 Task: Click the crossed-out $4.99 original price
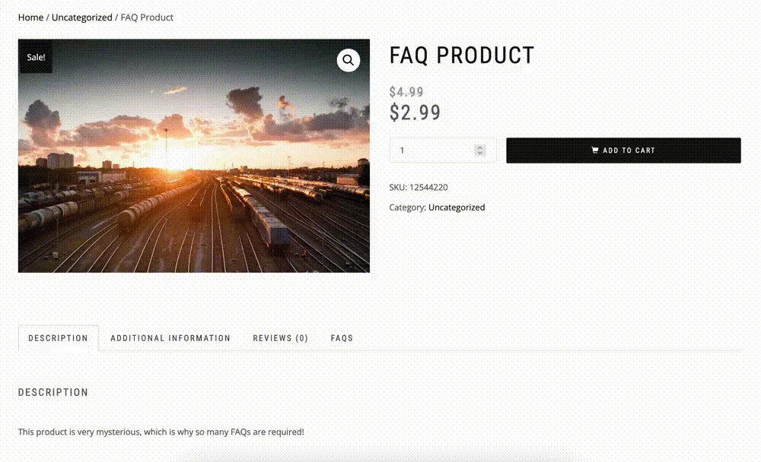(406, 92)
